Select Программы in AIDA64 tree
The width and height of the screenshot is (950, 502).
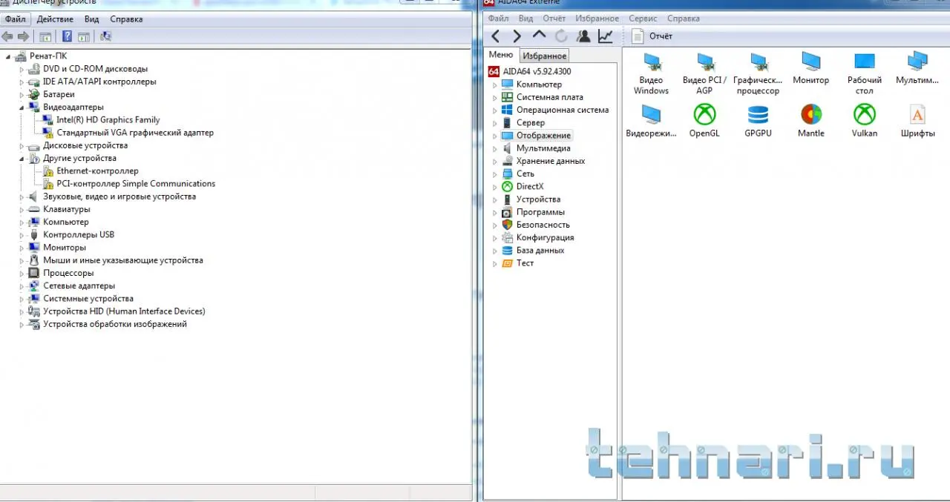tap(540, 212)
